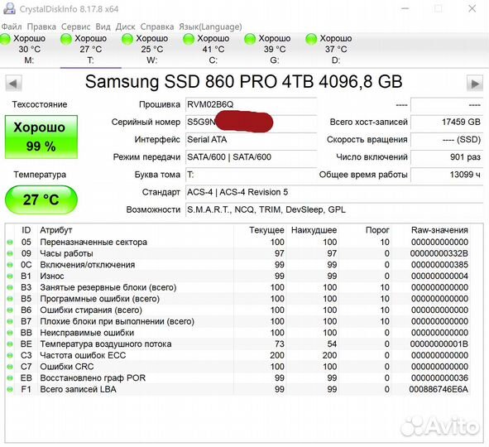The height and width of the screenshot is (447, 489).
Task: Open the Диск menu
Action: 126,26
